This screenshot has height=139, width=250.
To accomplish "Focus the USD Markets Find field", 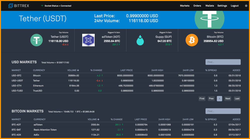I will [223, 62].
